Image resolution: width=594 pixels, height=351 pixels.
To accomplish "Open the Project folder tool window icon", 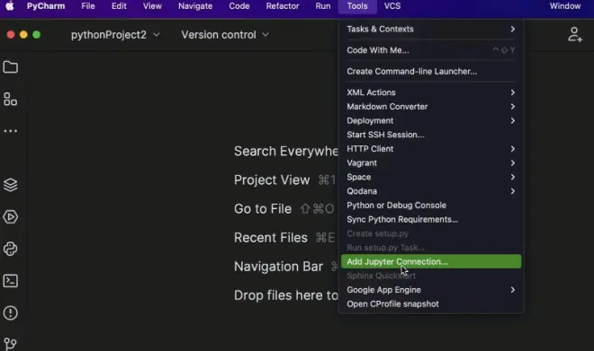I will tap(10, 67).
